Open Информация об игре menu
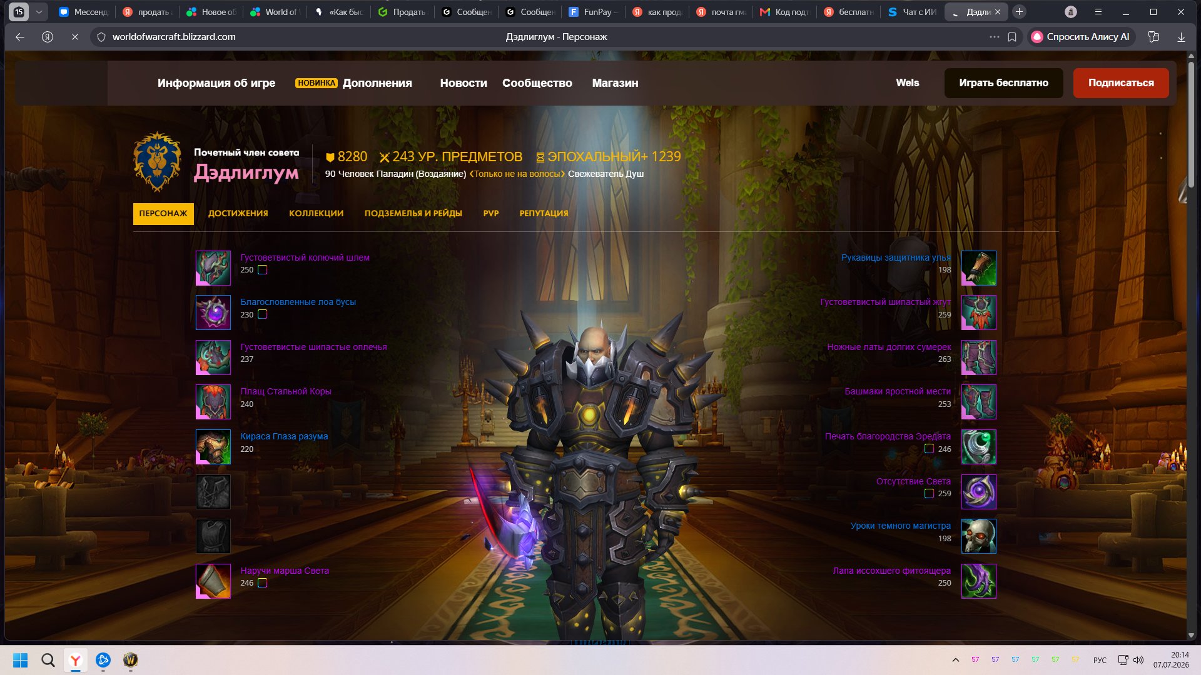The width and height of the screenshot is (1201, 675). point(216,83)
